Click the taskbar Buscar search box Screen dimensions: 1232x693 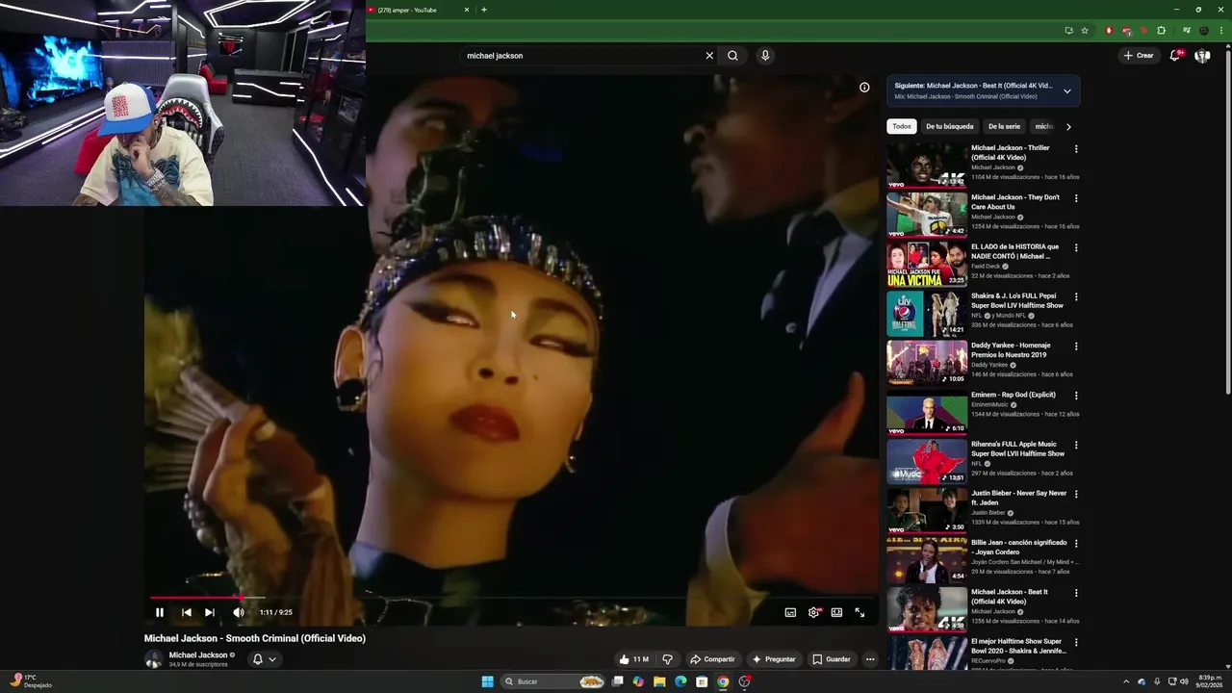(x=554, y=681)
